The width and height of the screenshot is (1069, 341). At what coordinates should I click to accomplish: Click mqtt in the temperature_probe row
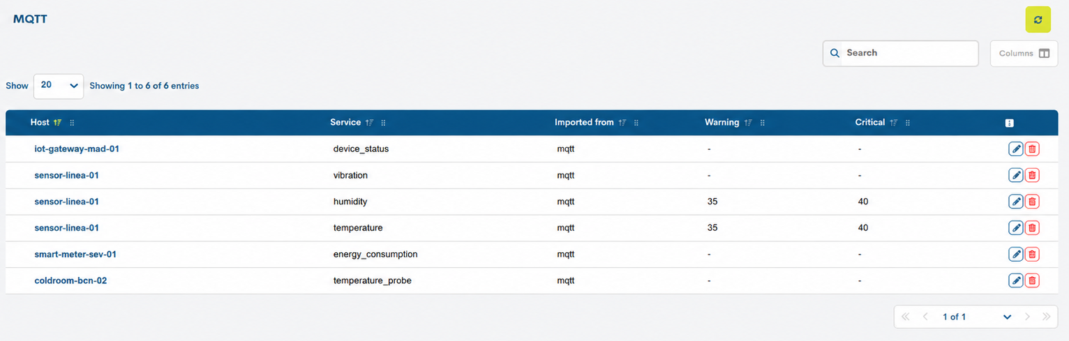[565, 280]
